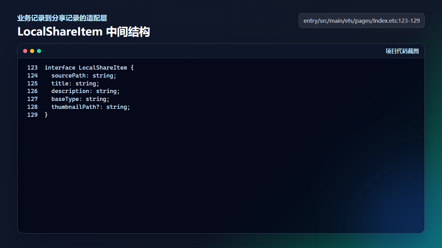Click the yellow dot in code window header
Viewport: 442px width, 248px height.
coord(32,51)
